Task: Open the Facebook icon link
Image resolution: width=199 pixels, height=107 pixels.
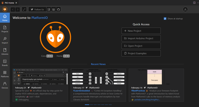Action: click(x=49, y=9)
